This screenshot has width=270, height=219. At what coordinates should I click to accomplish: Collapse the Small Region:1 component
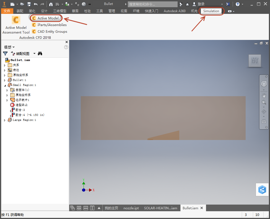pyautogui.click(x=5, y=85)
